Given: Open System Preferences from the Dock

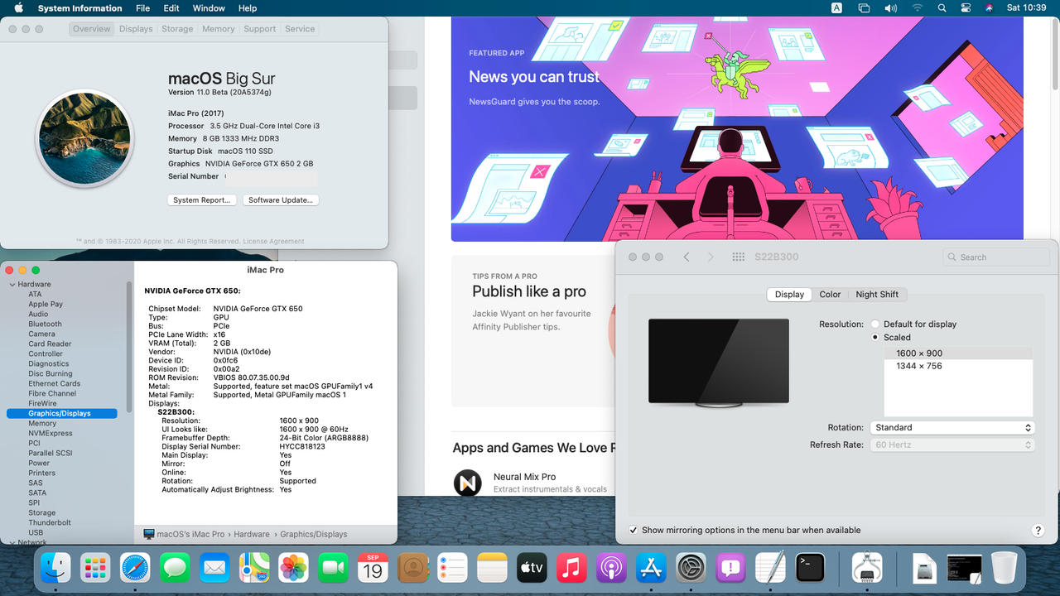Looking at the screenshot, I should pyautogui.click(x=691, y=568).
